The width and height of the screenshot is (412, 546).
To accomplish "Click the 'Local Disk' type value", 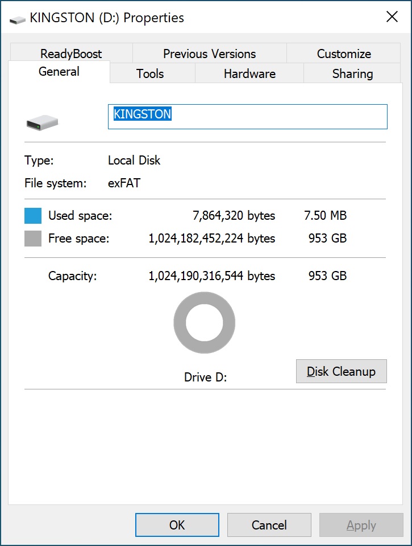I will coord(134,160).
